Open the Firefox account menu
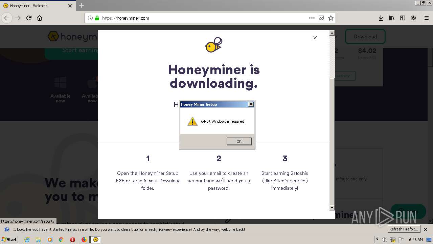 (413, 18)
